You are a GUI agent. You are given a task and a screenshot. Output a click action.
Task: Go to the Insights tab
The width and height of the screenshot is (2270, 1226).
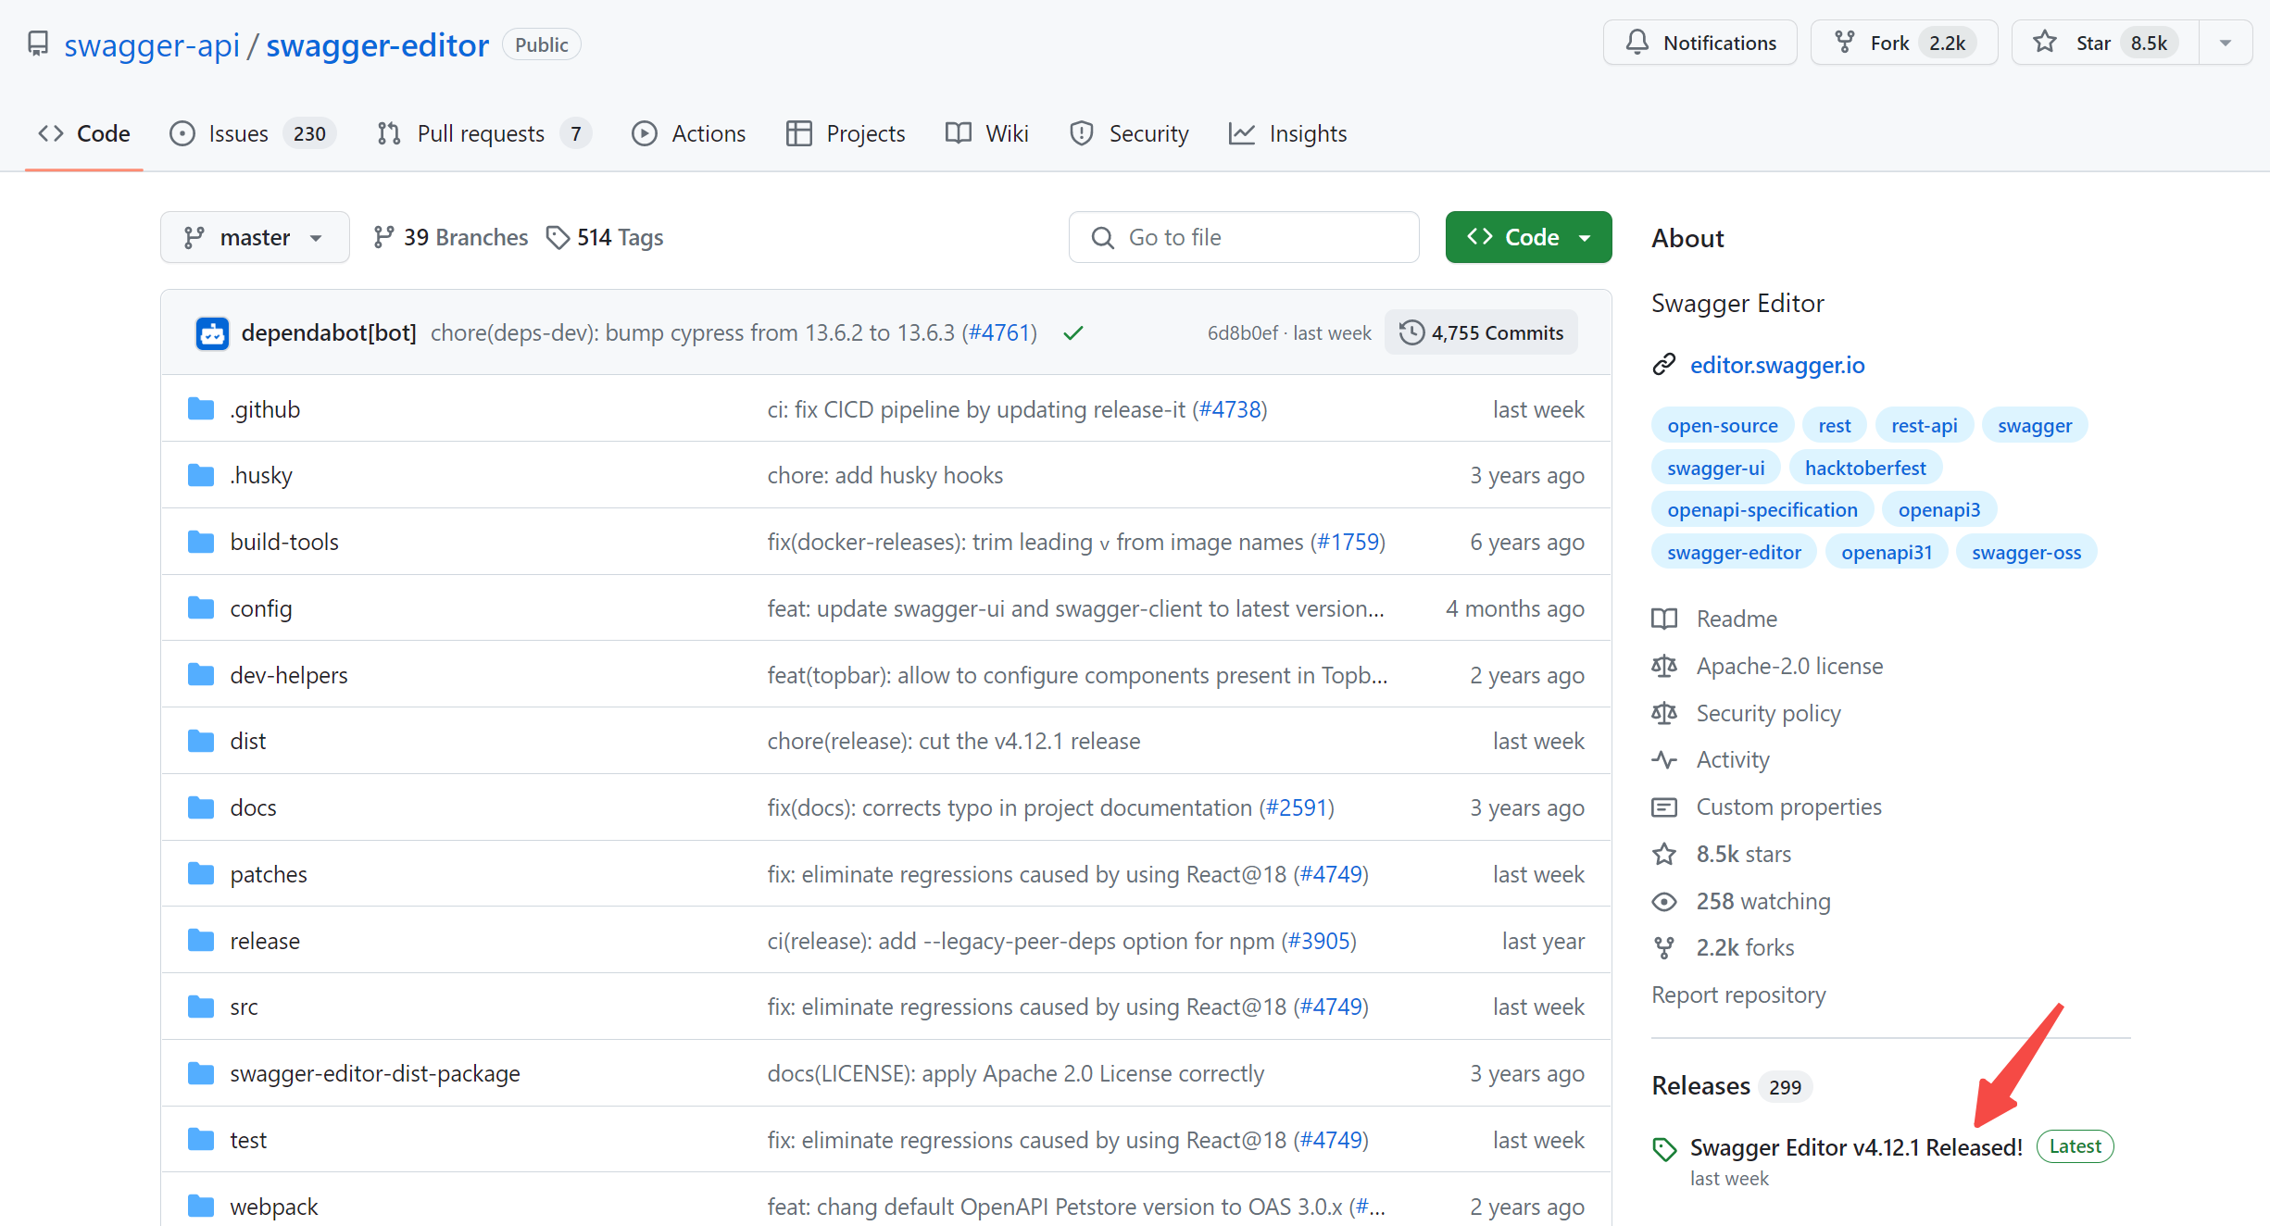pyautogui.click(x=1307, y=133)
